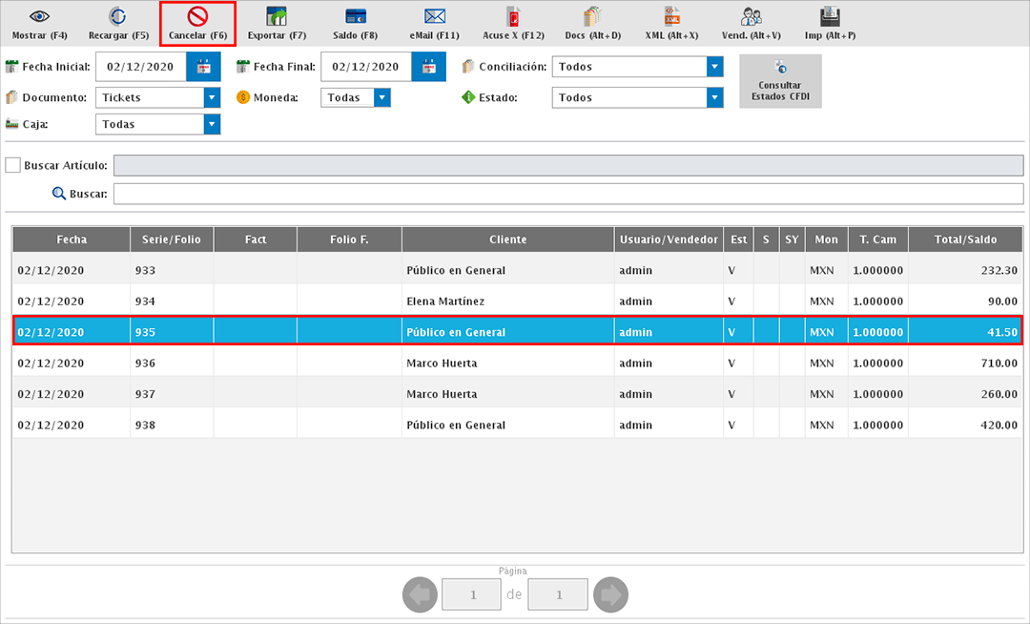Open the Moneda dropdown
1030x624 pixels.
pyautogui.click(x=382, y=97)
